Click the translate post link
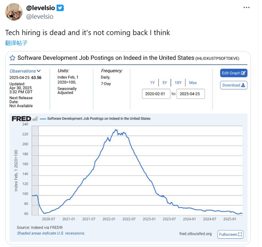 pos(16,43)
